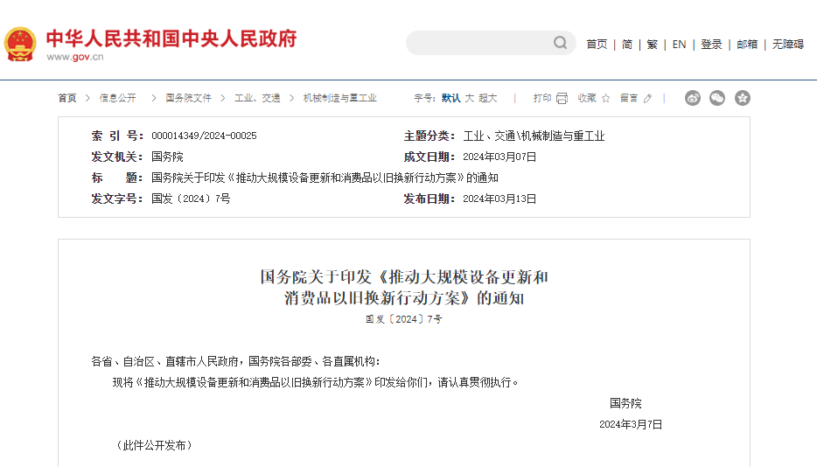
Task: Open the 无障碍 accessibility link
Action: click(x=788, y=45)
